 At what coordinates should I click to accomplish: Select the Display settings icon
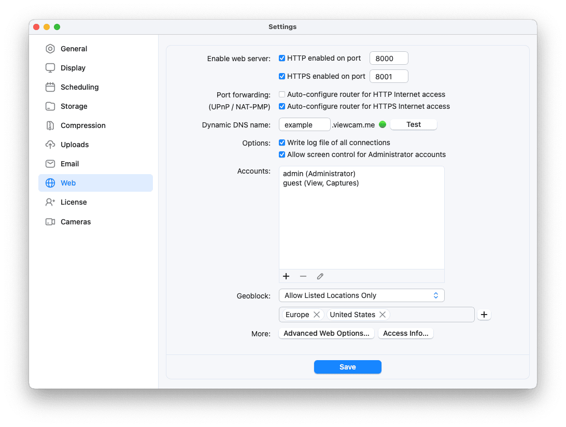point(50,68)
